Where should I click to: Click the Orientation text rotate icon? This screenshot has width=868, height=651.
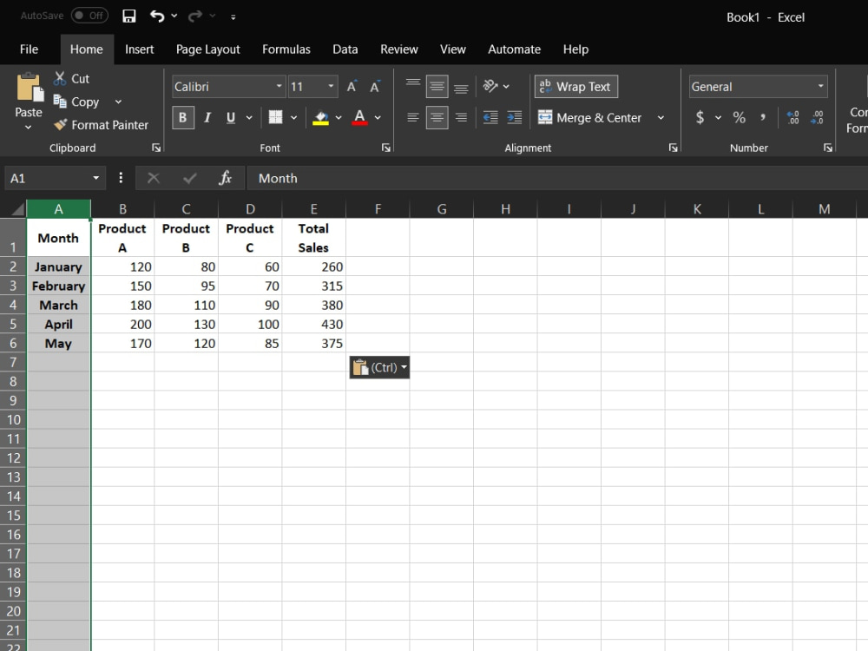[490, 86]
